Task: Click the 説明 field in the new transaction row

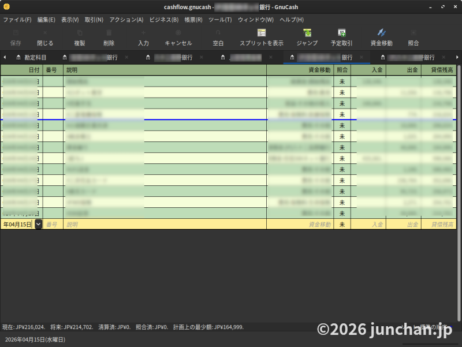Action: [165, 224]
